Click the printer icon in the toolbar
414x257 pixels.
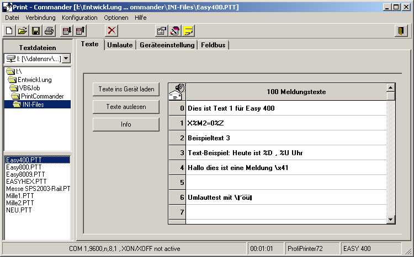coord(49,31)
